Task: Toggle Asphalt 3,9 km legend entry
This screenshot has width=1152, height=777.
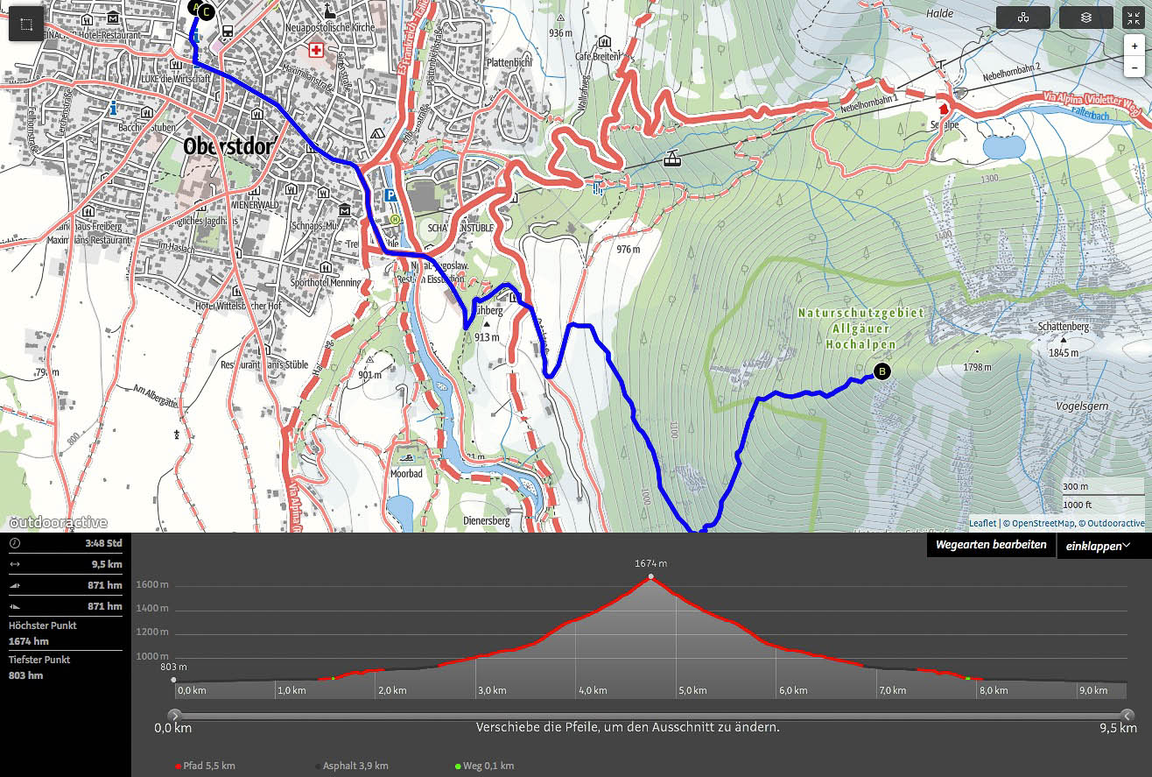Action: pos(350,766)
